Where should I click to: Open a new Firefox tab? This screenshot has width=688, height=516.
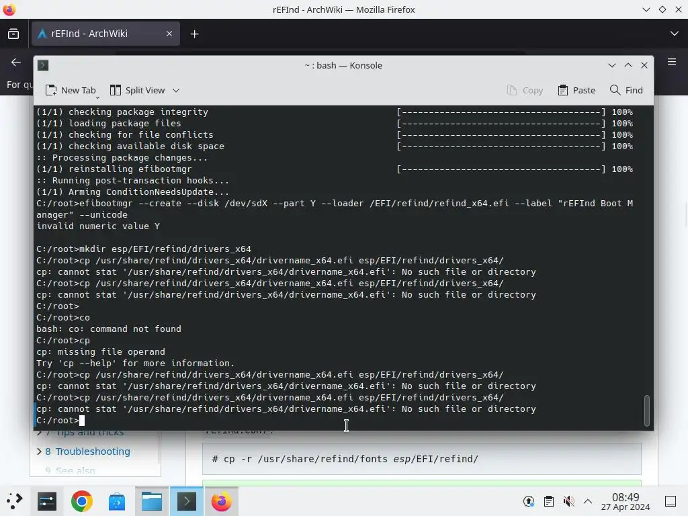[194, 34]
